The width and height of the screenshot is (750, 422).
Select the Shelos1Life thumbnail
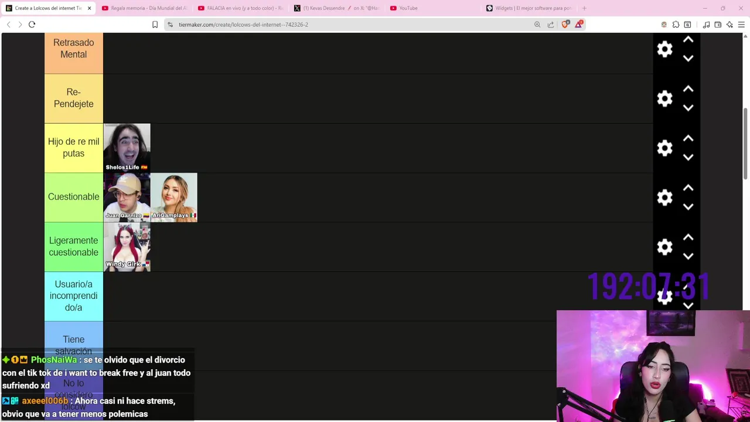(127, 148)
